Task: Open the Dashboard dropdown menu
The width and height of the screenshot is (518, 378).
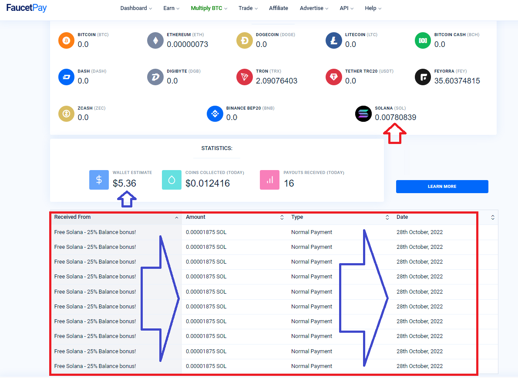Action: coord(136,8)
